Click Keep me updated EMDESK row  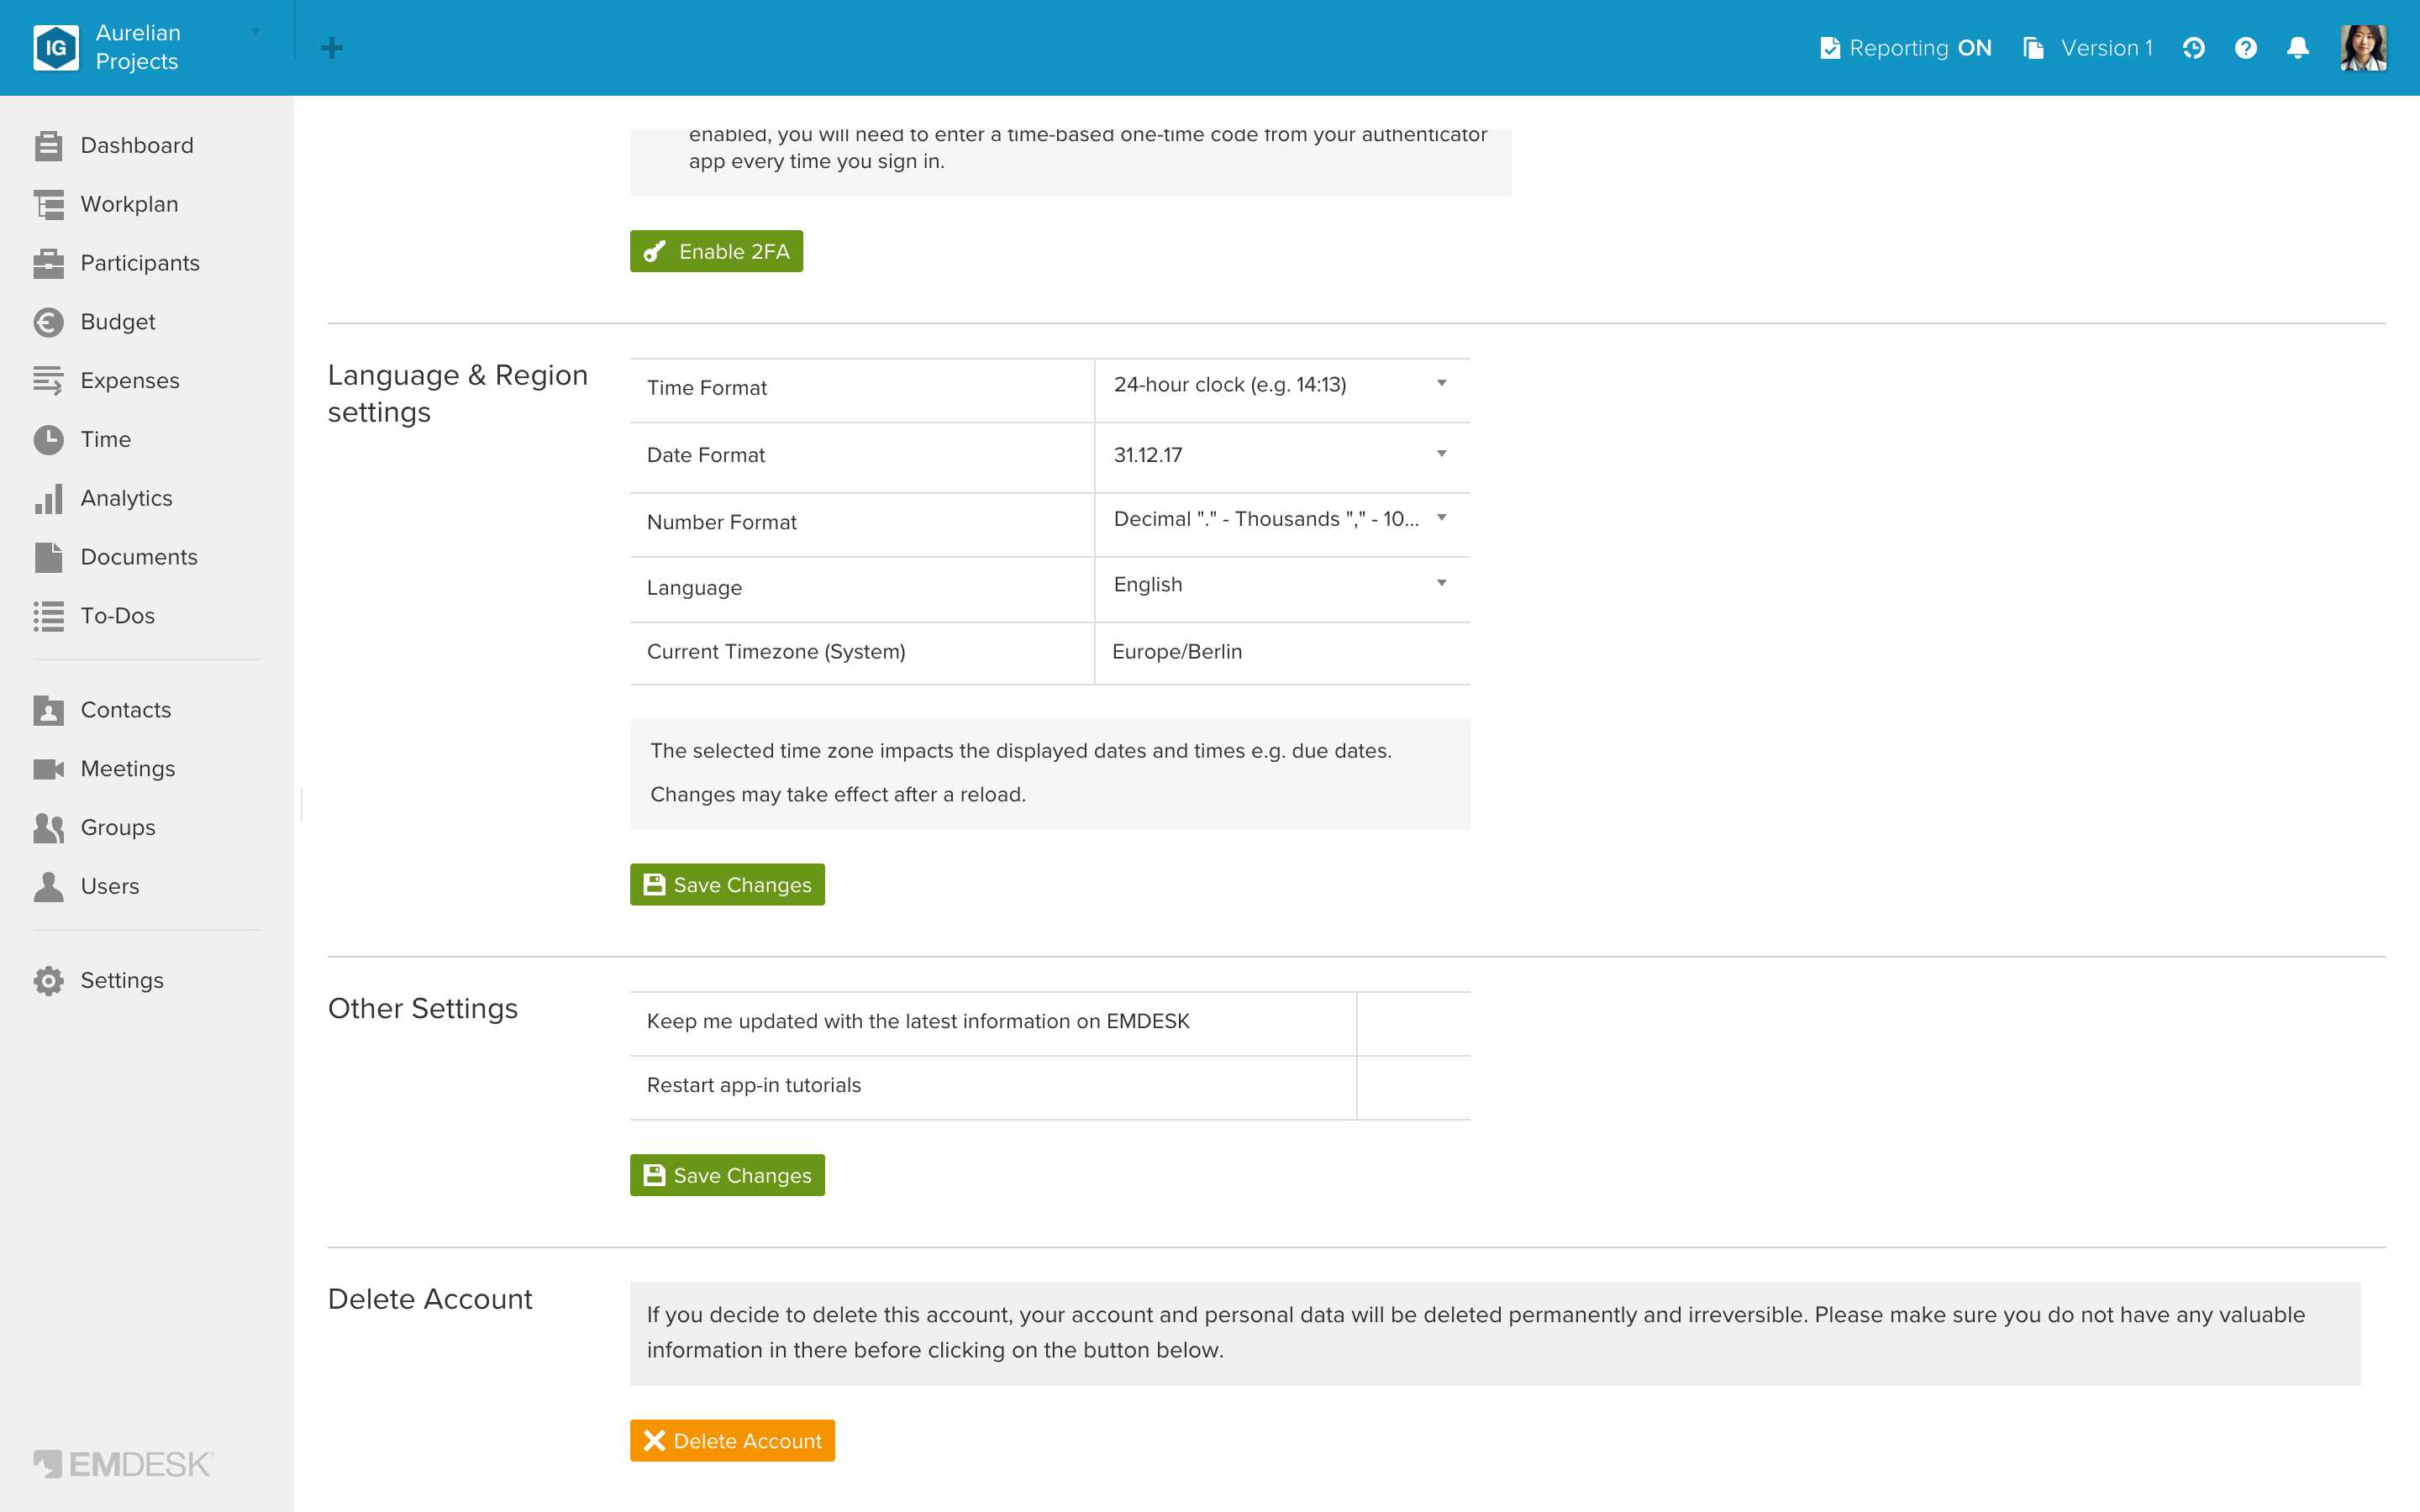click(1050, 1023)
